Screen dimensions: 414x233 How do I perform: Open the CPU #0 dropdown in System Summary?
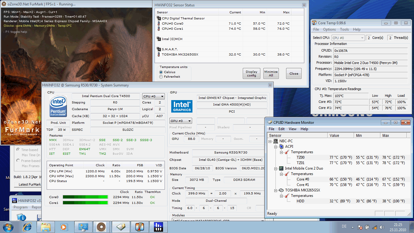(x=153, y=96)
